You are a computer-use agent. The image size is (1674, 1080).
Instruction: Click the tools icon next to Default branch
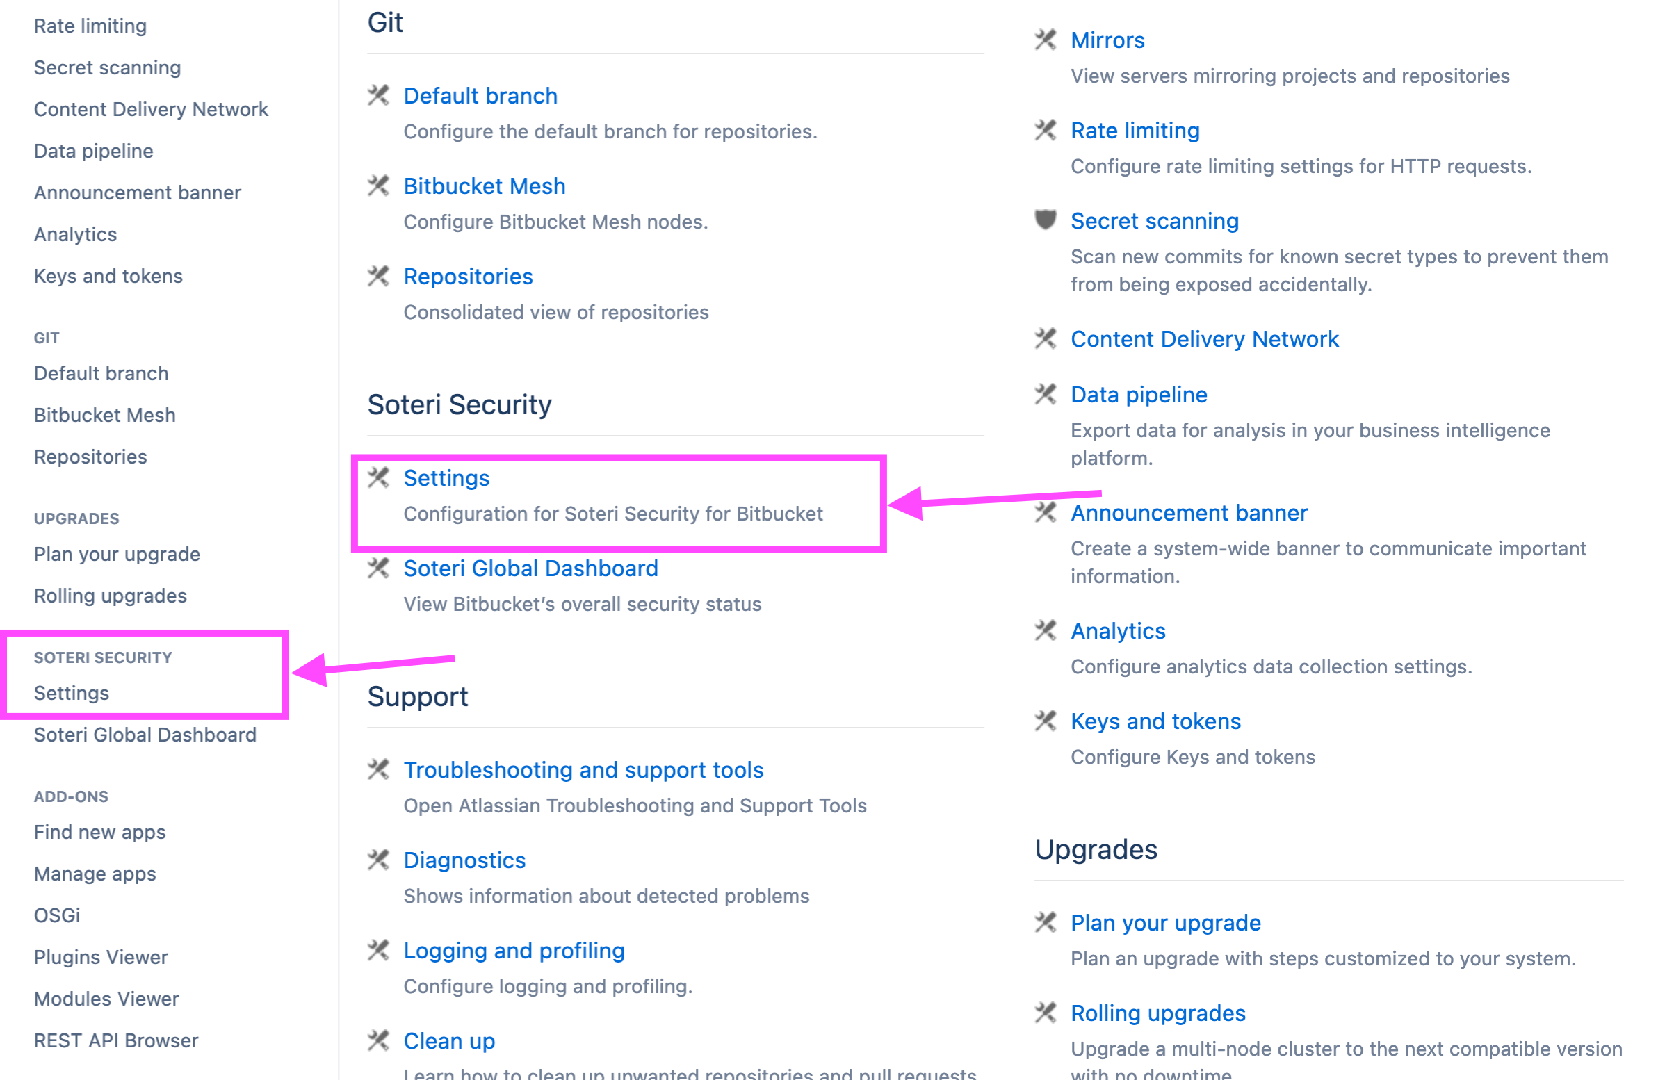click(x=378, y=95)
